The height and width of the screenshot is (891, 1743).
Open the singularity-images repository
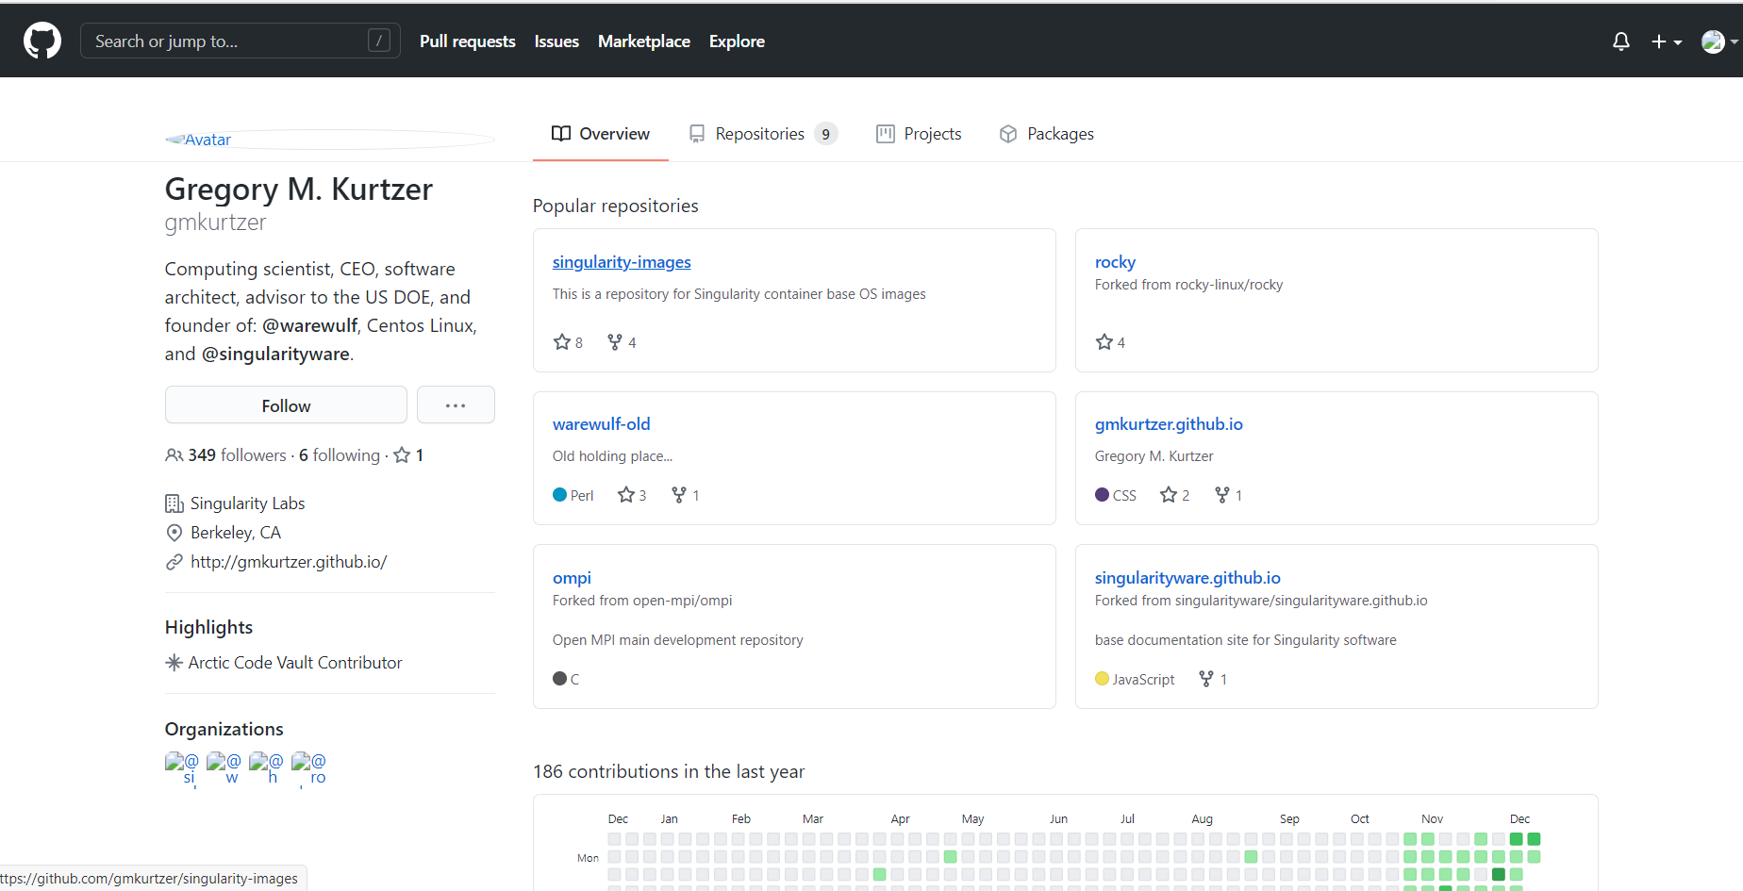(622, 262)
